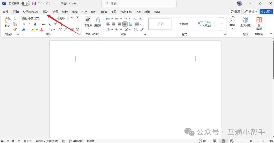Switch to the 审阅 tab

click(x=104, y=12)
